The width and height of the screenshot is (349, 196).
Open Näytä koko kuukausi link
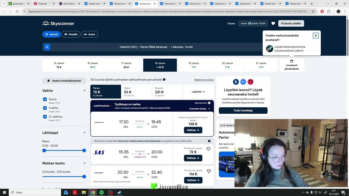click(204, 80)
